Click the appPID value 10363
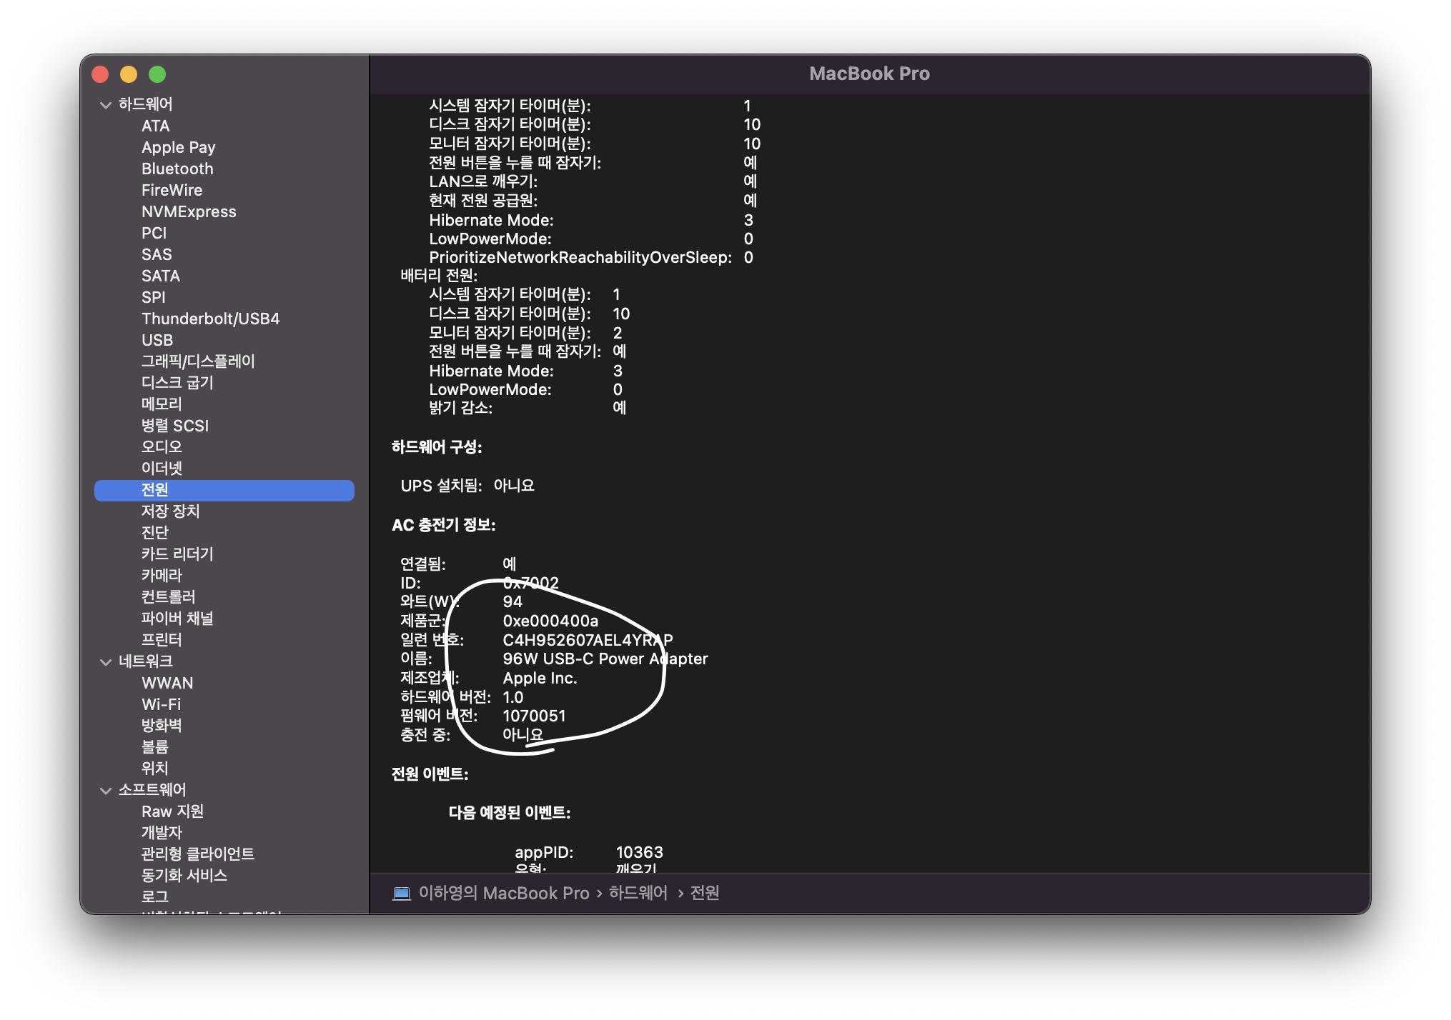The width and height of the screenshot is (1451, 1020). [640, 853]
